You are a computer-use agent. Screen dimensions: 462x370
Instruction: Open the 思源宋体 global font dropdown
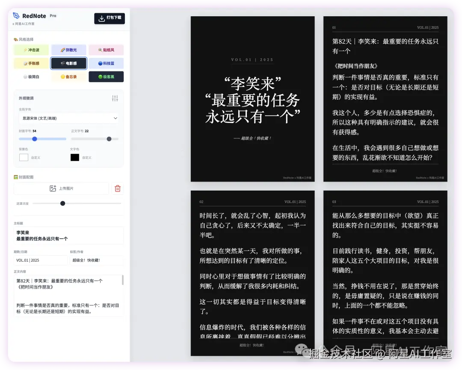pos(68,117)
